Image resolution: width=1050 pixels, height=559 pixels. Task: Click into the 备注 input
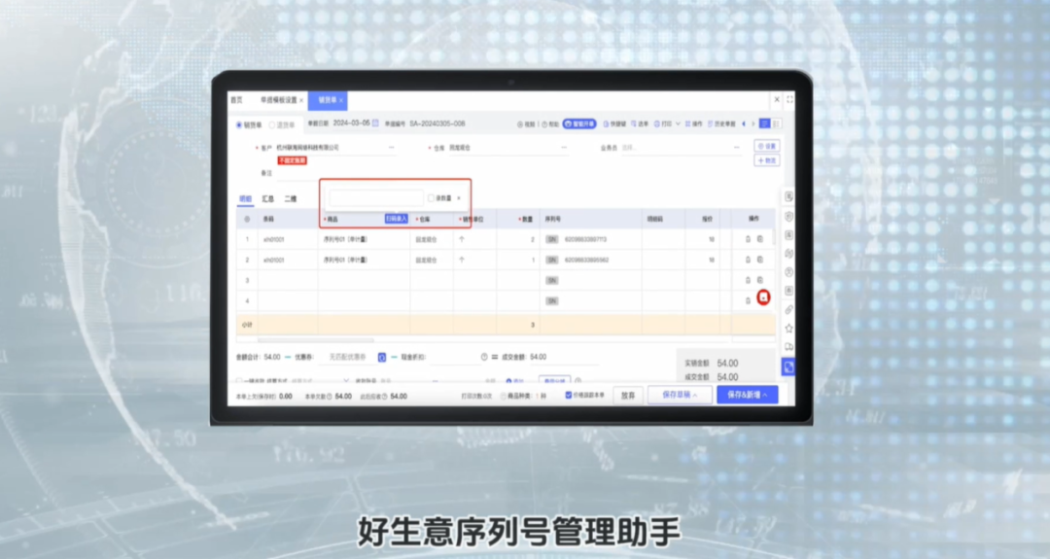click(298, 173)
